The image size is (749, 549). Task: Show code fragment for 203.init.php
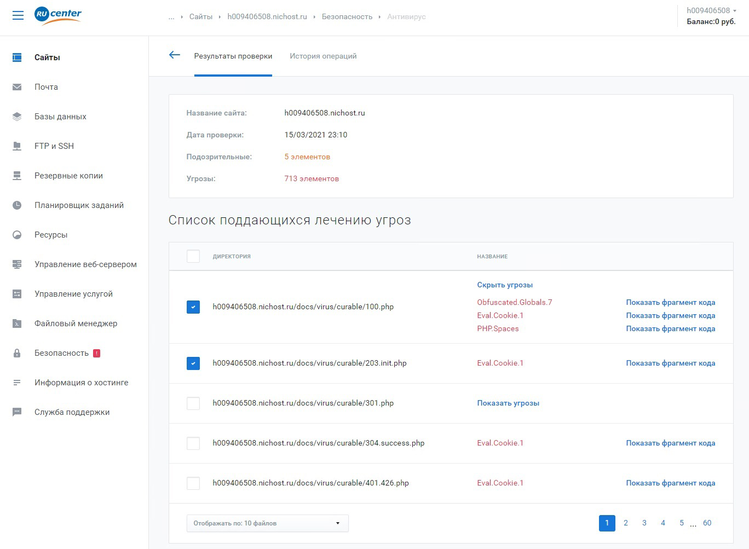(671, 363)
